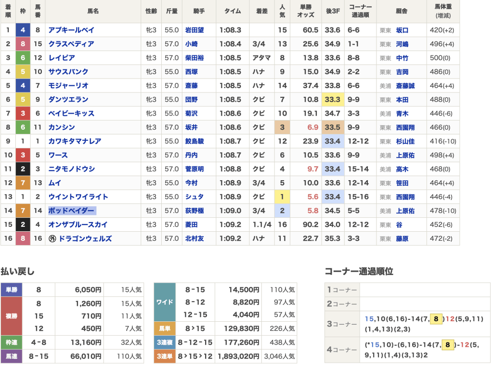This screenshot has width=493, height=368.
Task: Open horse カンシン link
Action: tap(62, 127)
